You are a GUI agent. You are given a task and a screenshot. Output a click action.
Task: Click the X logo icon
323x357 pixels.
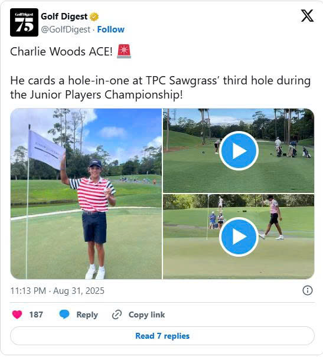click(307, 16)
